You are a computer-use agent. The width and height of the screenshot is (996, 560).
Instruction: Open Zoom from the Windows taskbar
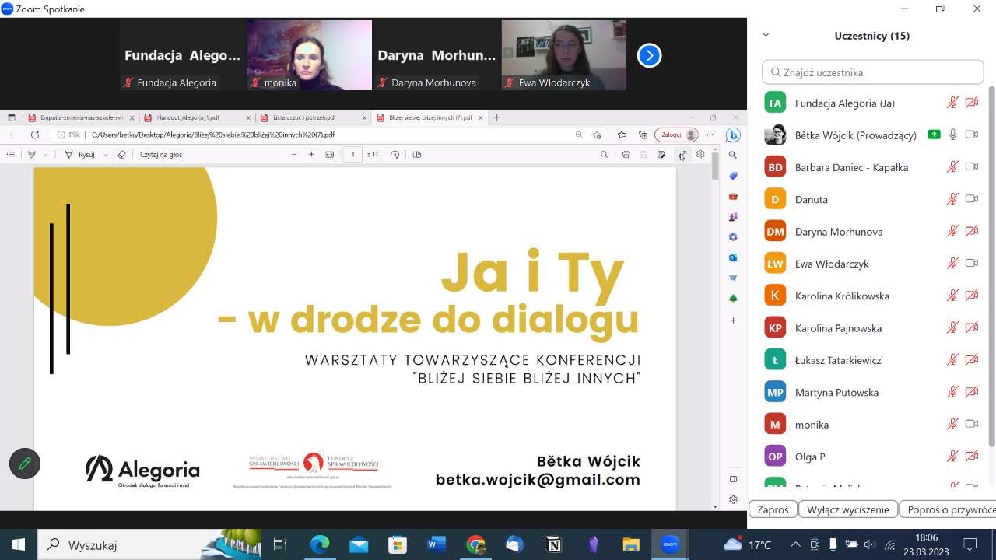(670, 544)
